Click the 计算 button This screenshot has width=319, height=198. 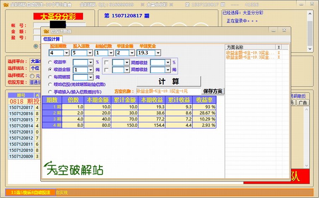(169, 81)
